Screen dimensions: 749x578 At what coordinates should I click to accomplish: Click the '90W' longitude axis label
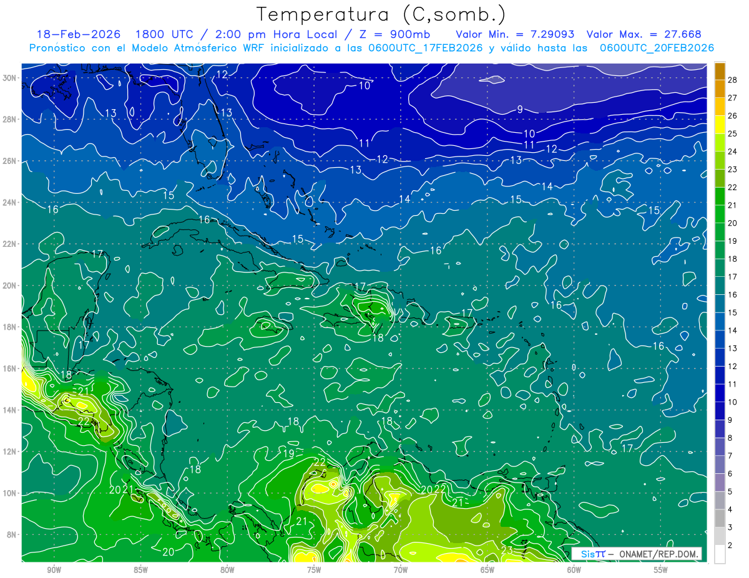54,570
